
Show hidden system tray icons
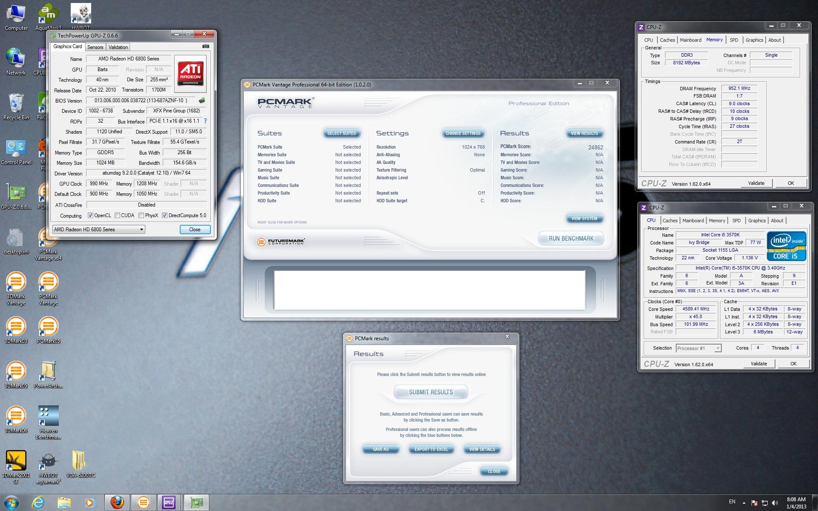click(x=744, y=503)
